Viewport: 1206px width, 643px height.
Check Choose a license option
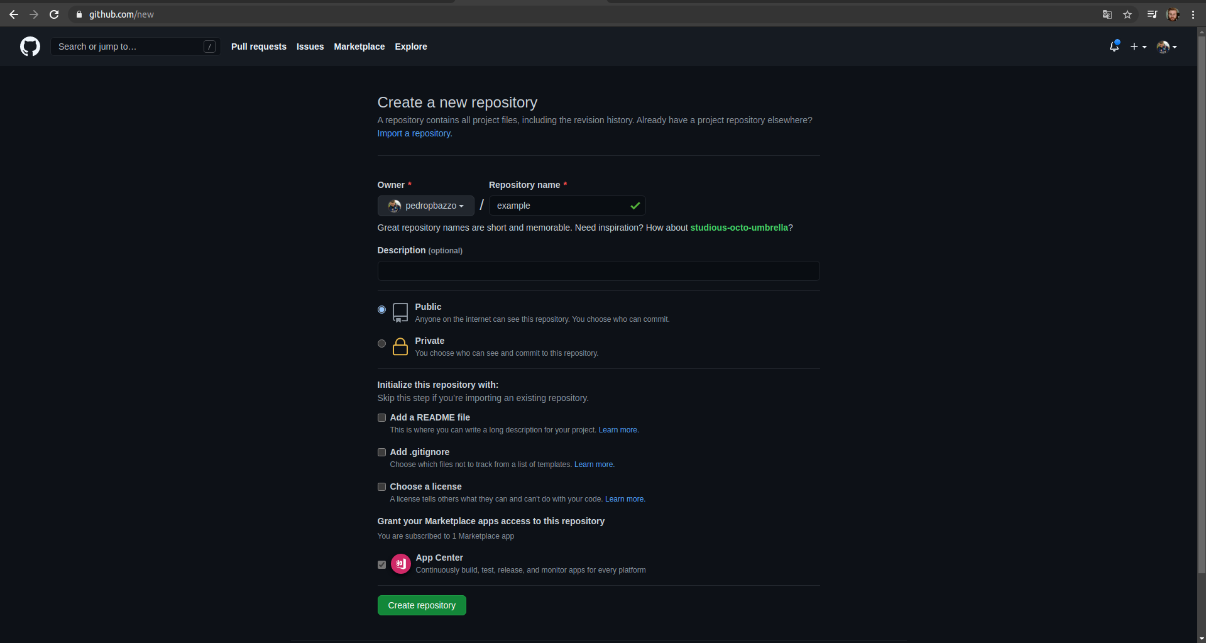tap(381, 486)
